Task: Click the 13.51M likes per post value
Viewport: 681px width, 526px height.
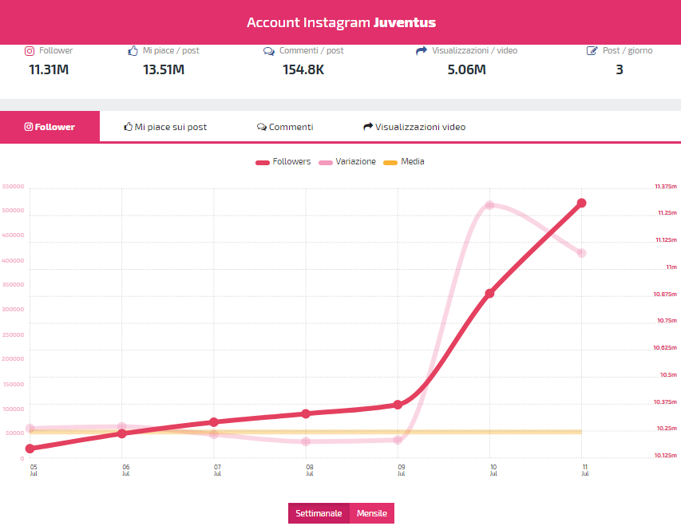Action: click(164, 69)
